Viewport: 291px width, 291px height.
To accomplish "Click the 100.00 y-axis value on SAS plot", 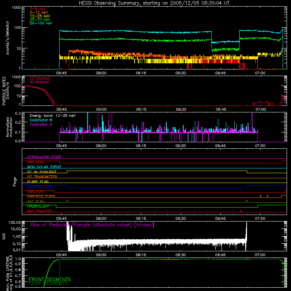I will 15,223.
